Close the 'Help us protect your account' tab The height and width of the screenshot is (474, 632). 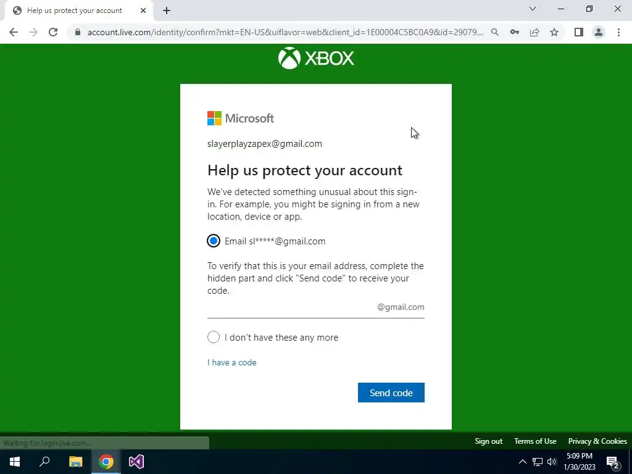(x=143, y=10)
